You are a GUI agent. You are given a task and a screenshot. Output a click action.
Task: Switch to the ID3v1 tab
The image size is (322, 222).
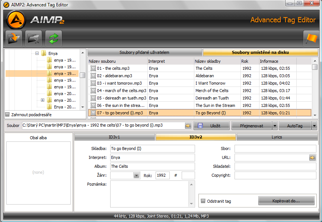point(114,137)
